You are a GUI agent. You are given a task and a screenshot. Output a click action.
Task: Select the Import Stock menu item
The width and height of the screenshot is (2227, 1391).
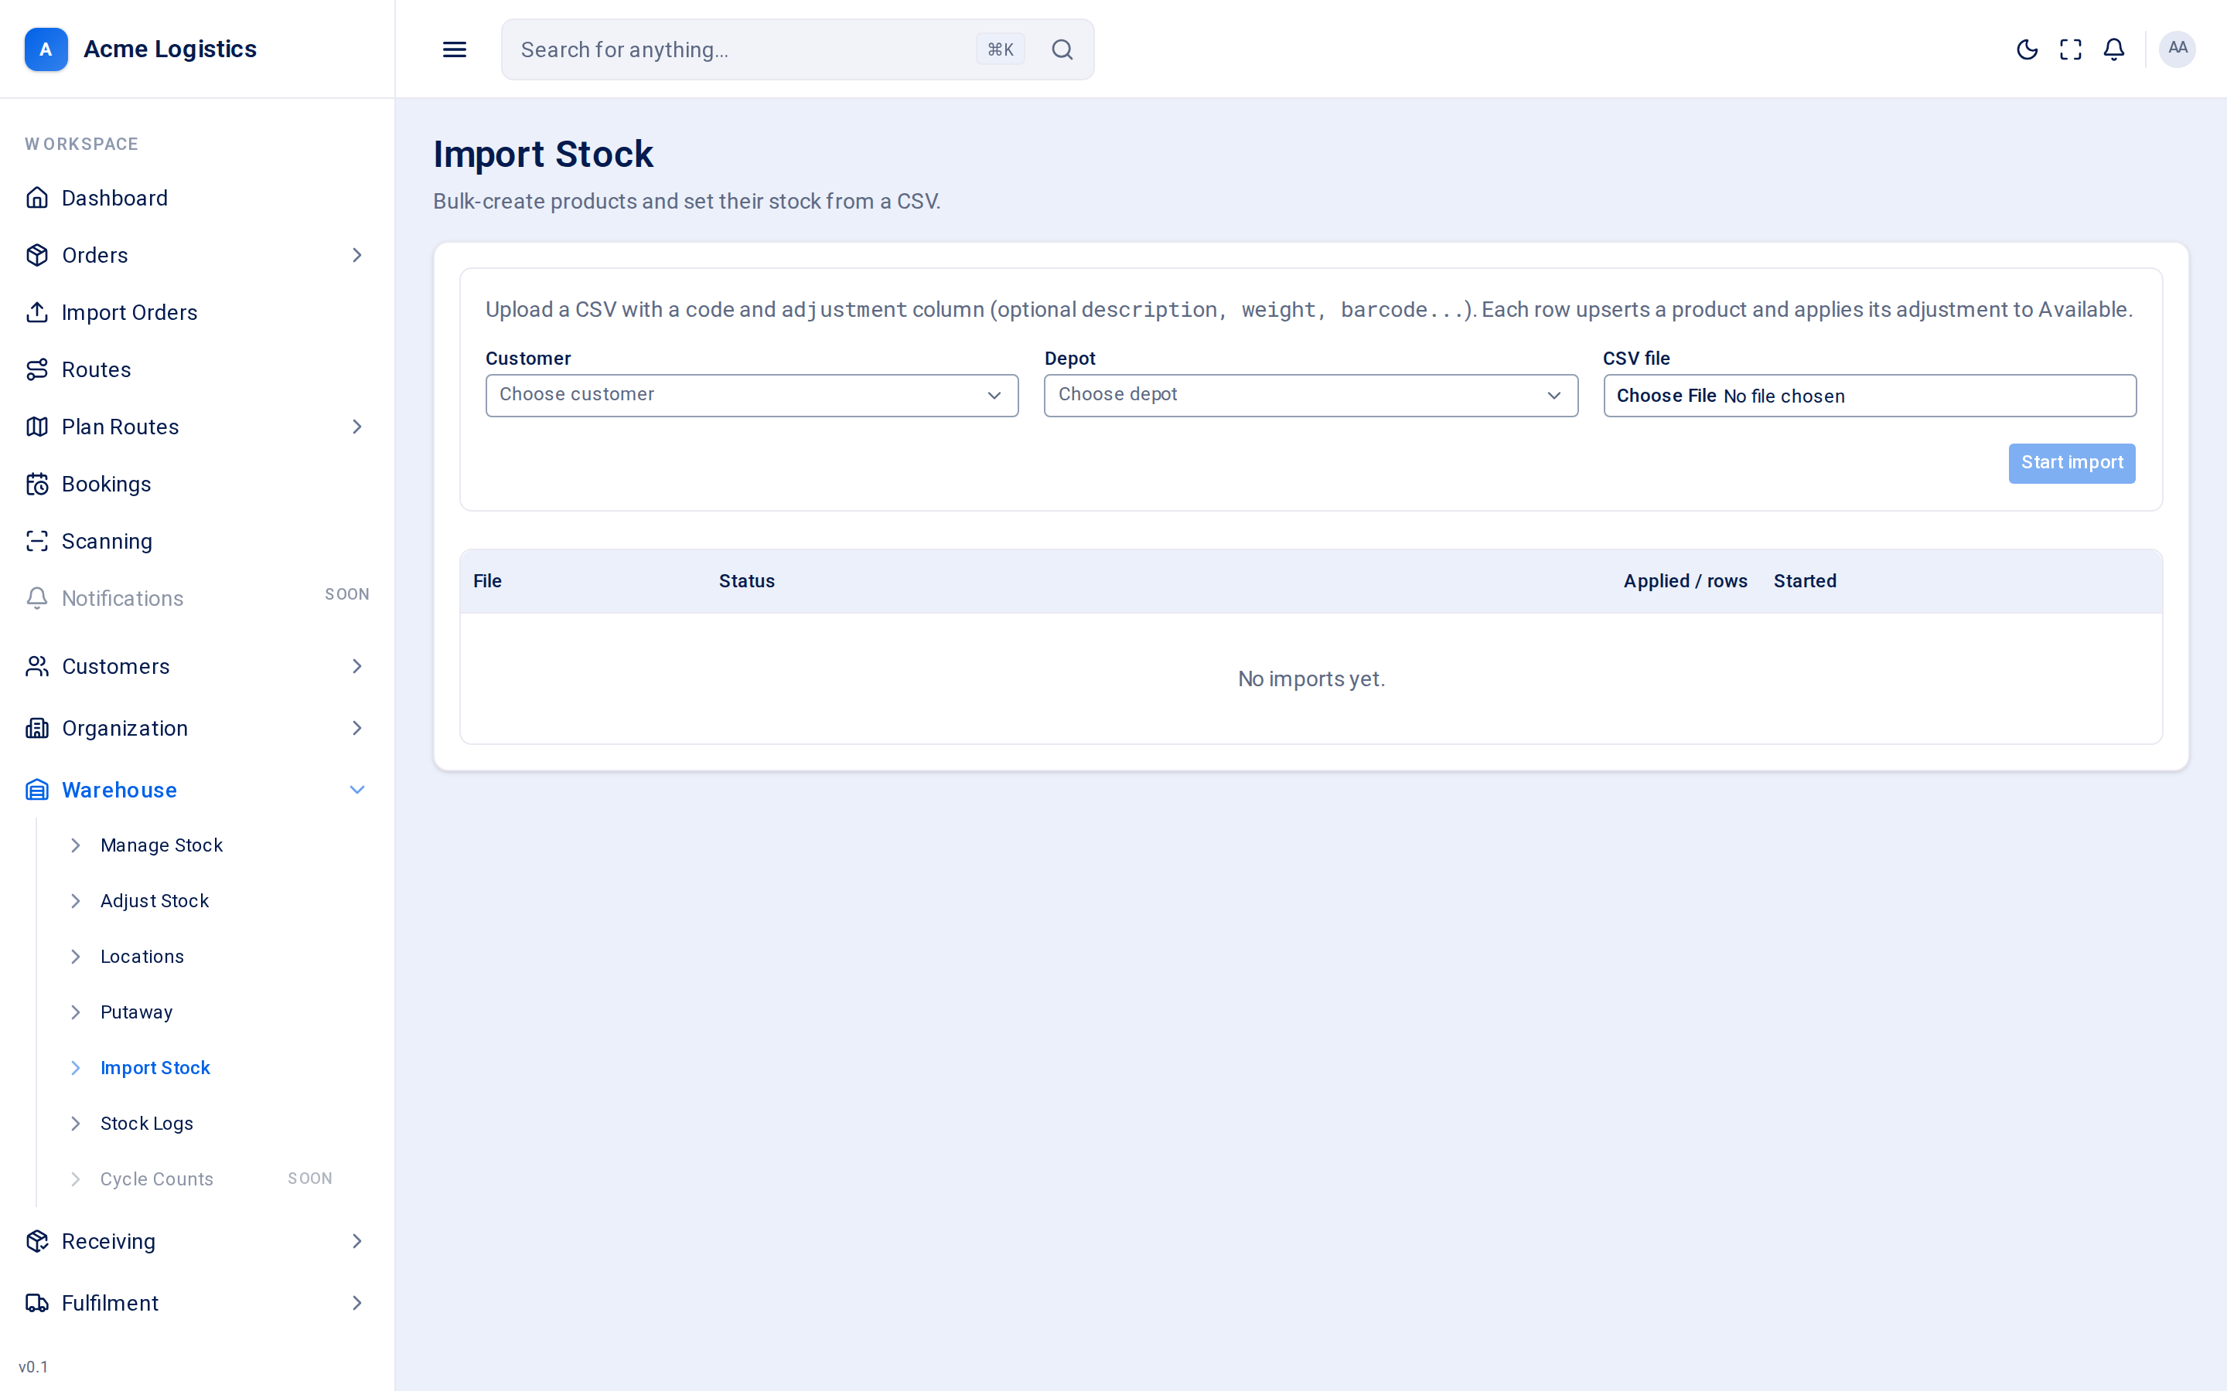(x=155, y=1068)
